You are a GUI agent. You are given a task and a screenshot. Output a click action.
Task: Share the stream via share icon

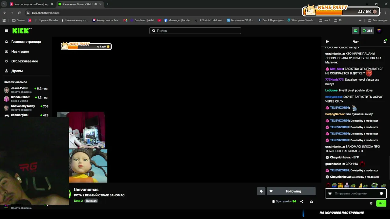302,201
